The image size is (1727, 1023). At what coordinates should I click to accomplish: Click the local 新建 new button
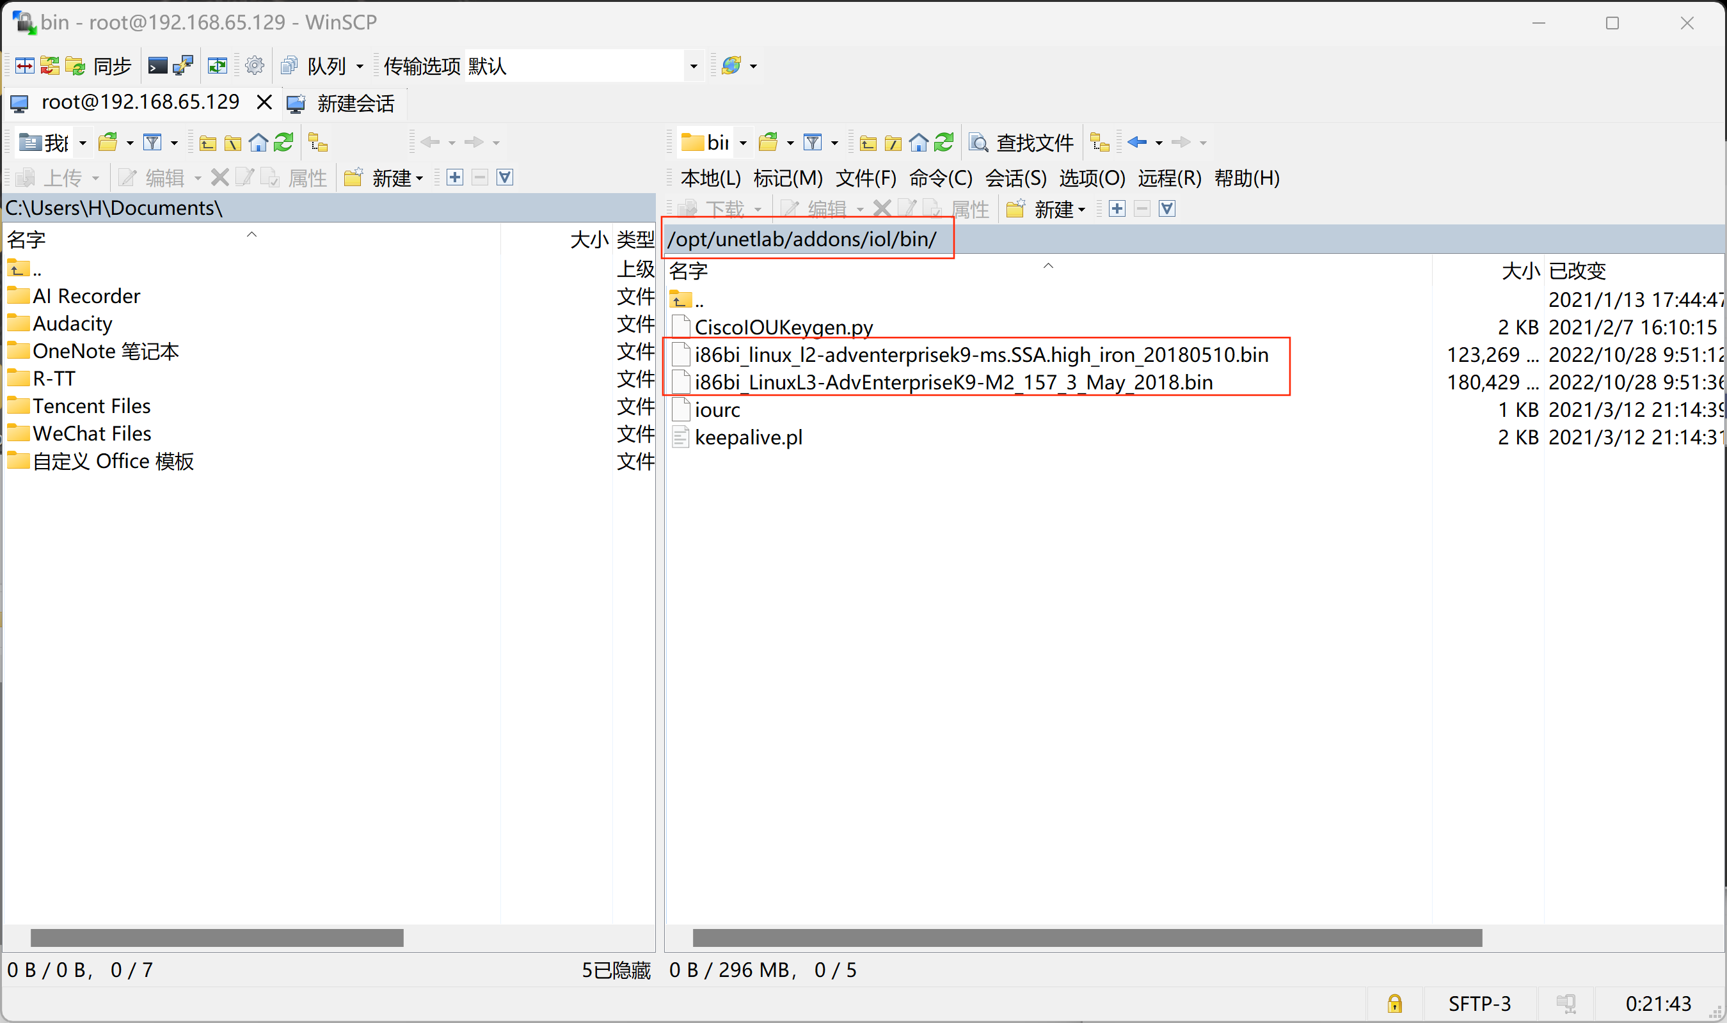tap(383, 178)
